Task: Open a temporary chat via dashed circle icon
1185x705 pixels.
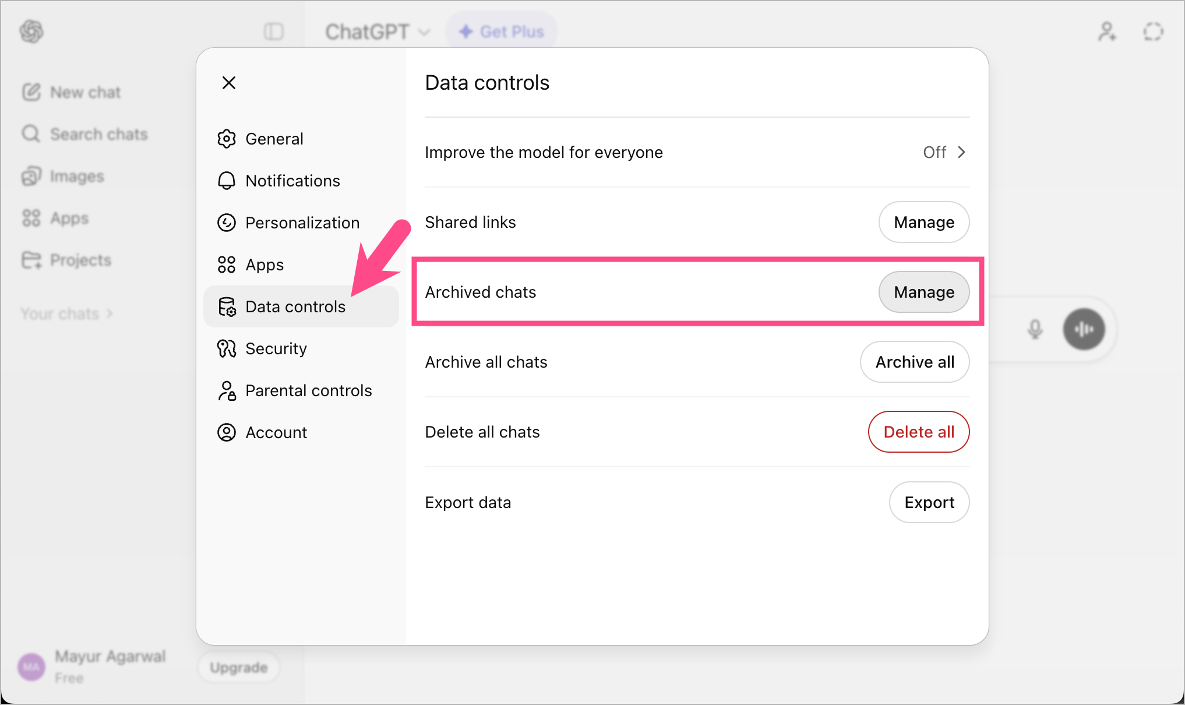Action: point(1153,31)
